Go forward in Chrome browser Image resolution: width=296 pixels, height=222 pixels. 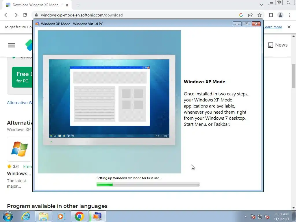(x=16, y=15)
